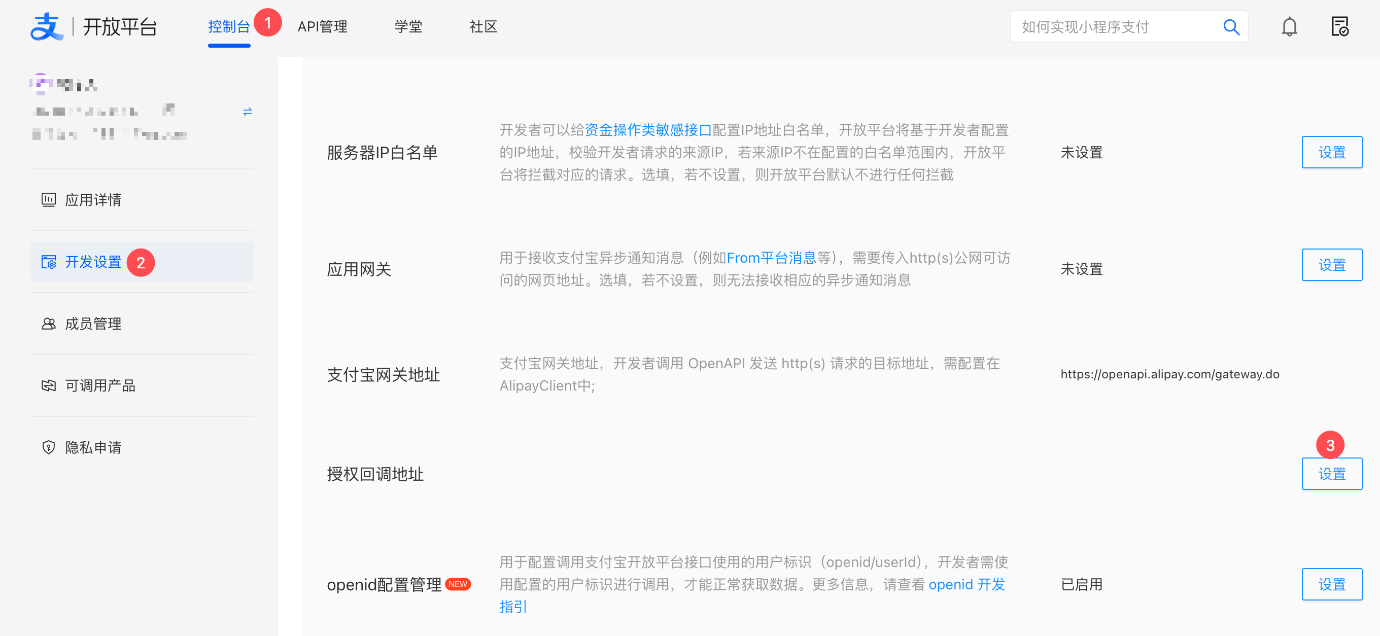Click the Alipay logo in the header

tap(47, 27)
